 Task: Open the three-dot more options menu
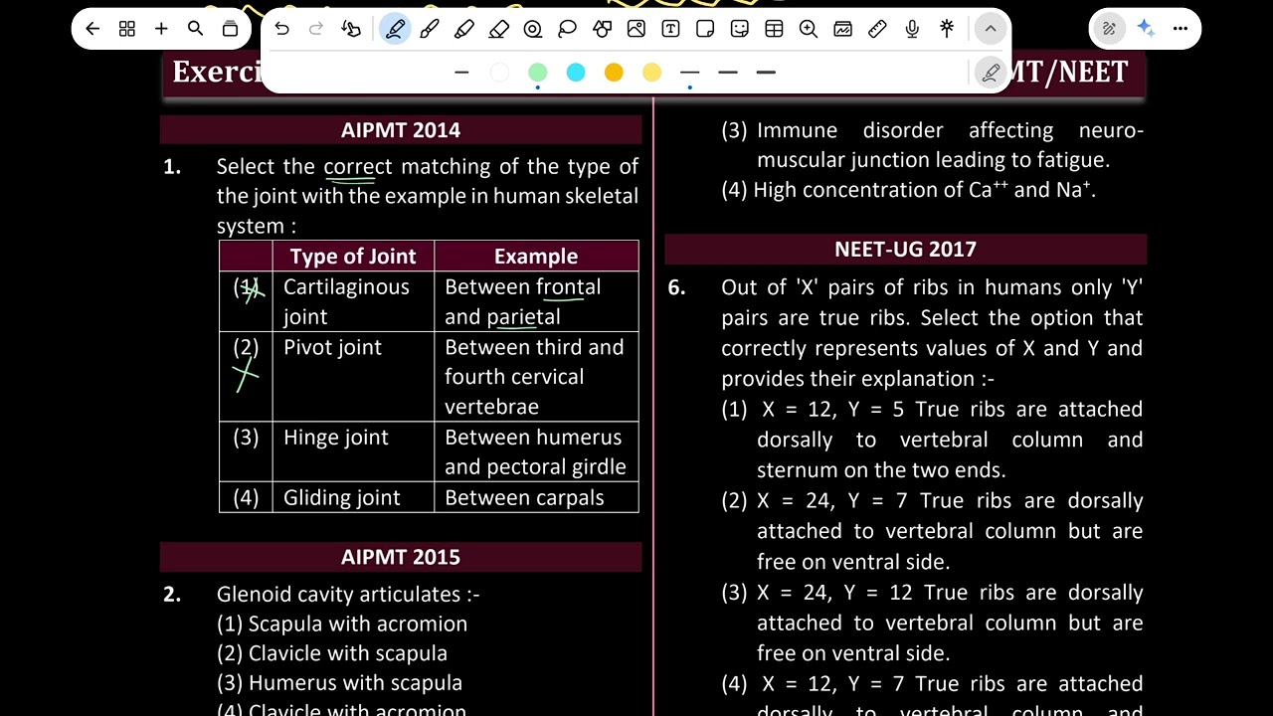click(1181, 29)
